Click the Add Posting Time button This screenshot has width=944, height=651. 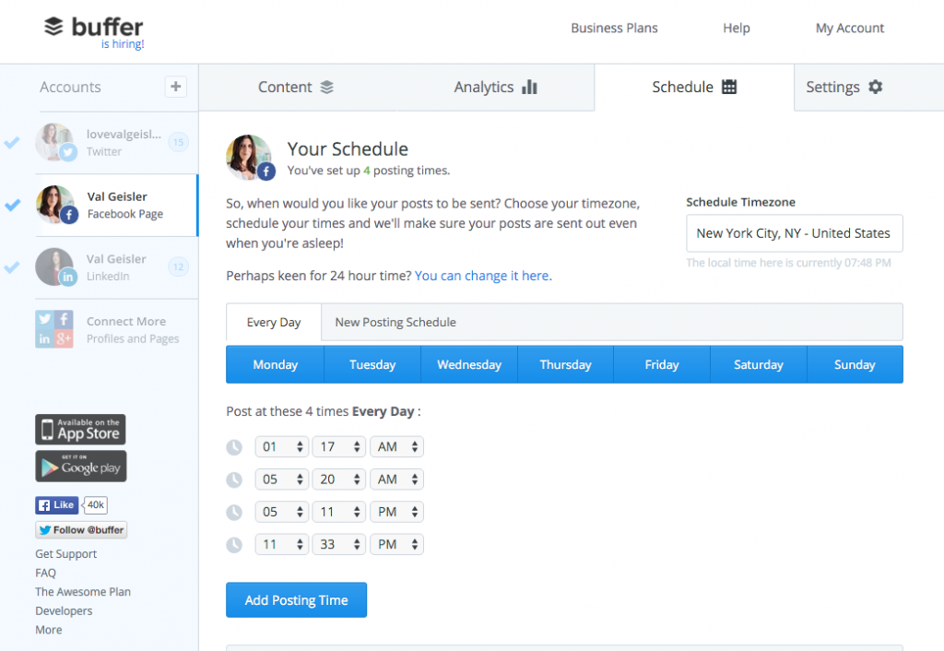pos(296,599)
